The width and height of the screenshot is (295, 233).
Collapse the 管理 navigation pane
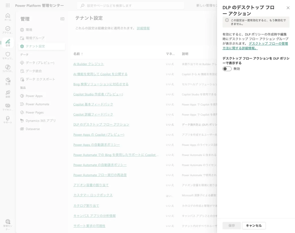62,19
